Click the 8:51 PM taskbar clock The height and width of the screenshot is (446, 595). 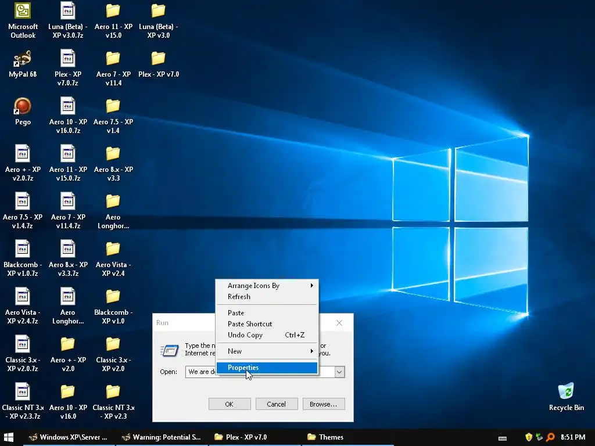pyautogui.click(x=573, y=437)
